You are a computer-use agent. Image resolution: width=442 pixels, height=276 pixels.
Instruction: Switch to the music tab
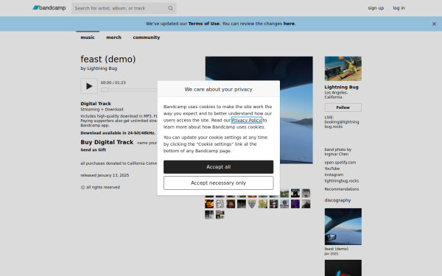point(88,38)
